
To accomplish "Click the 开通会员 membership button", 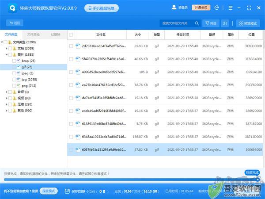I will coord(201,8).
